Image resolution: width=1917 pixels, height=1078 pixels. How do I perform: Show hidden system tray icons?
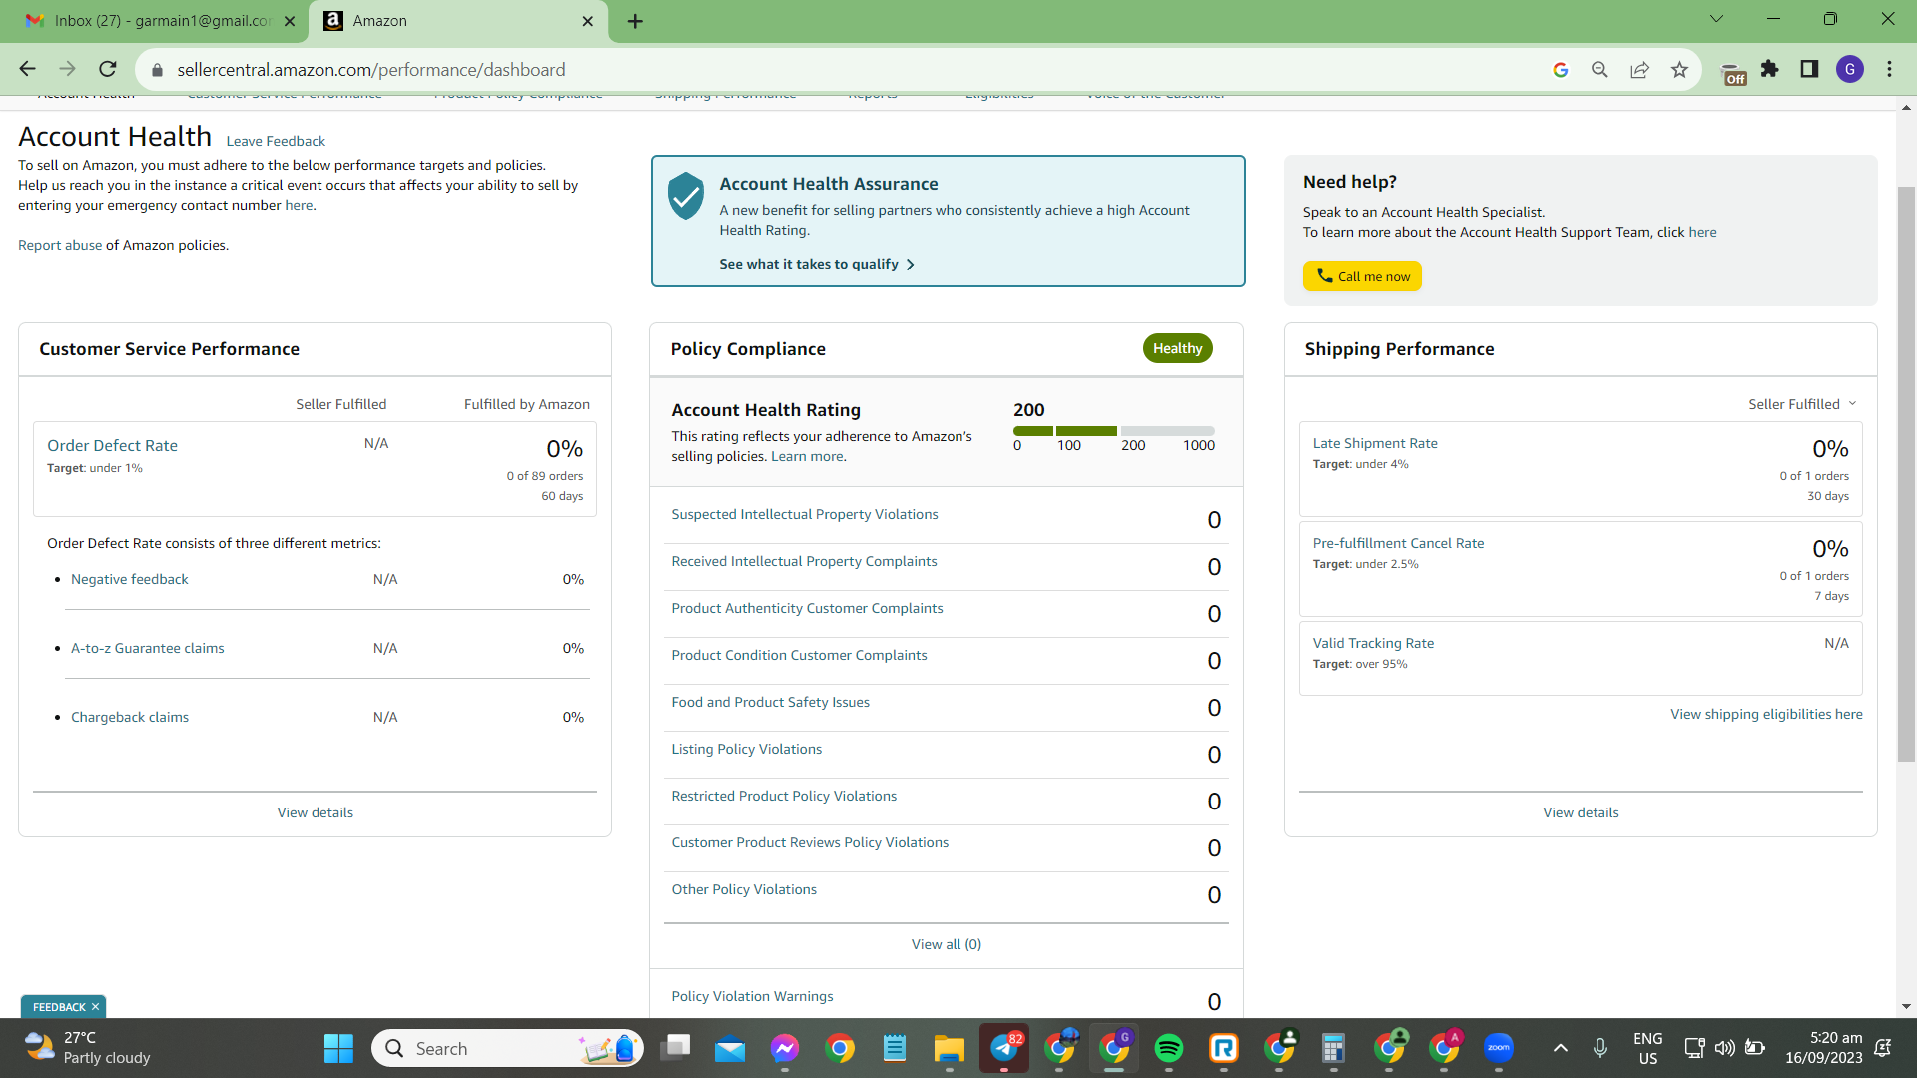tap(1561, 1048)
